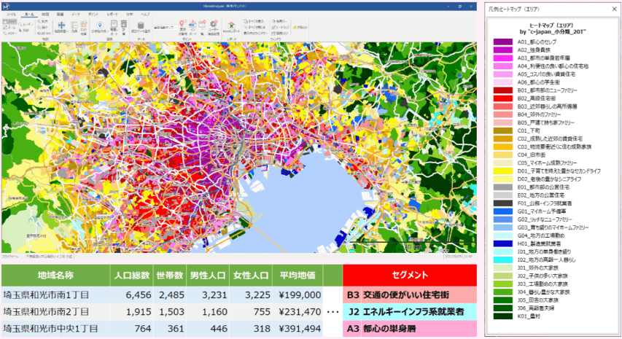
Task: Click legend label C01_下町
Action: point(529,130)
